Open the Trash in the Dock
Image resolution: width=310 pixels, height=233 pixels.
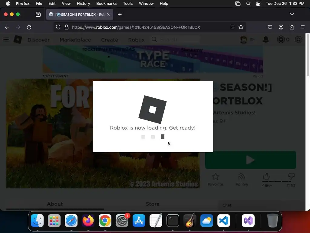click(273, 221)
